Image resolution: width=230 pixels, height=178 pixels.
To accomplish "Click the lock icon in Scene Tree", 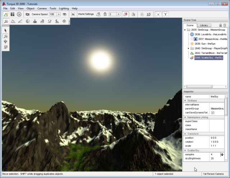I will point(220,25).
